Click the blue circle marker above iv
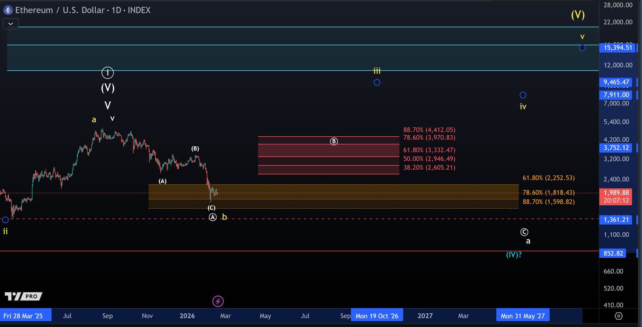This screenshot has height=327, width=642. click(523, 95)
